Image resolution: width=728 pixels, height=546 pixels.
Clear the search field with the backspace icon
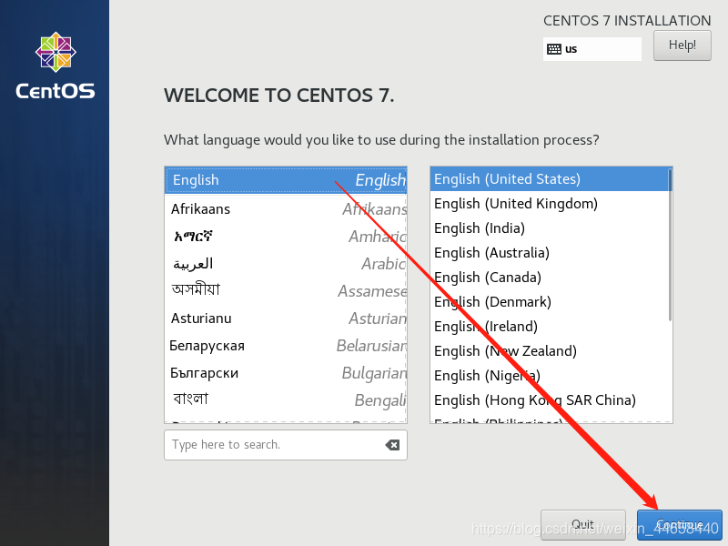(392, 445)
